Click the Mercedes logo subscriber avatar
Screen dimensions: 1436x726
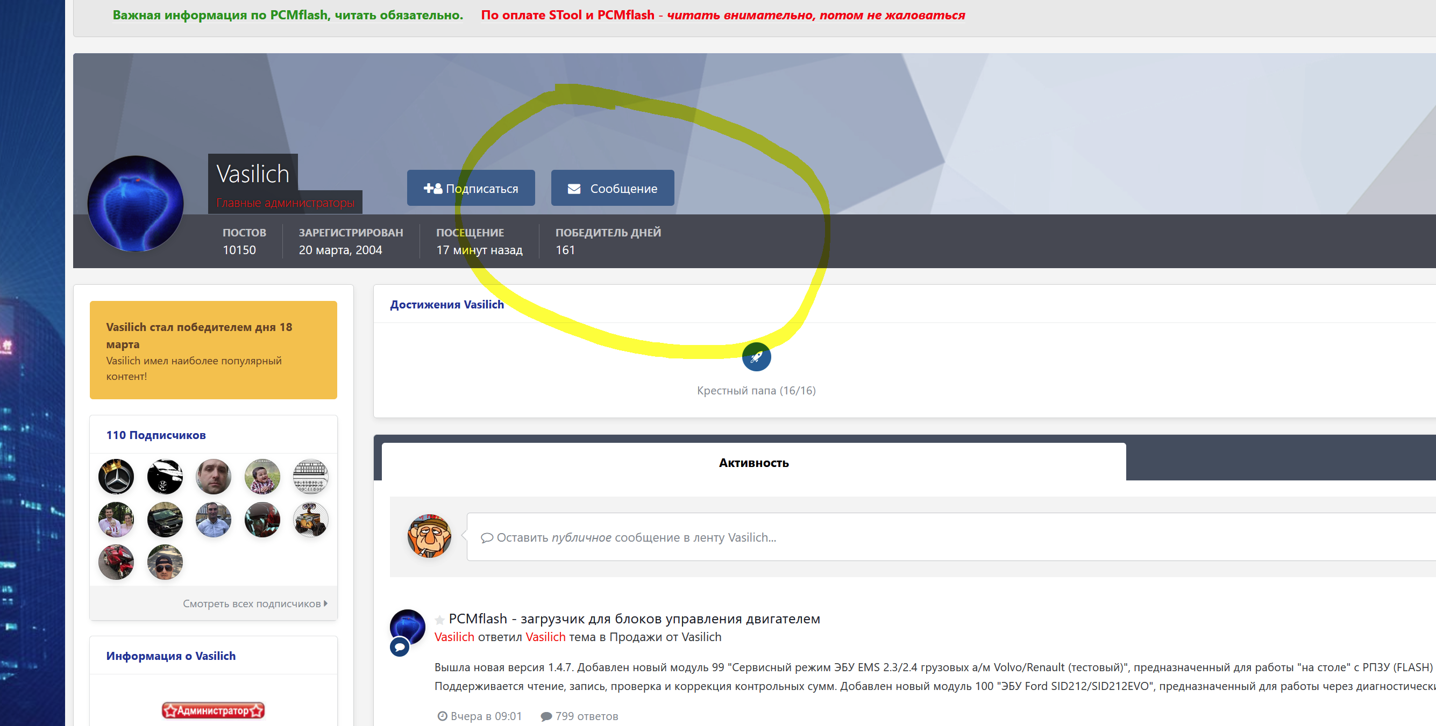point(116,477)
